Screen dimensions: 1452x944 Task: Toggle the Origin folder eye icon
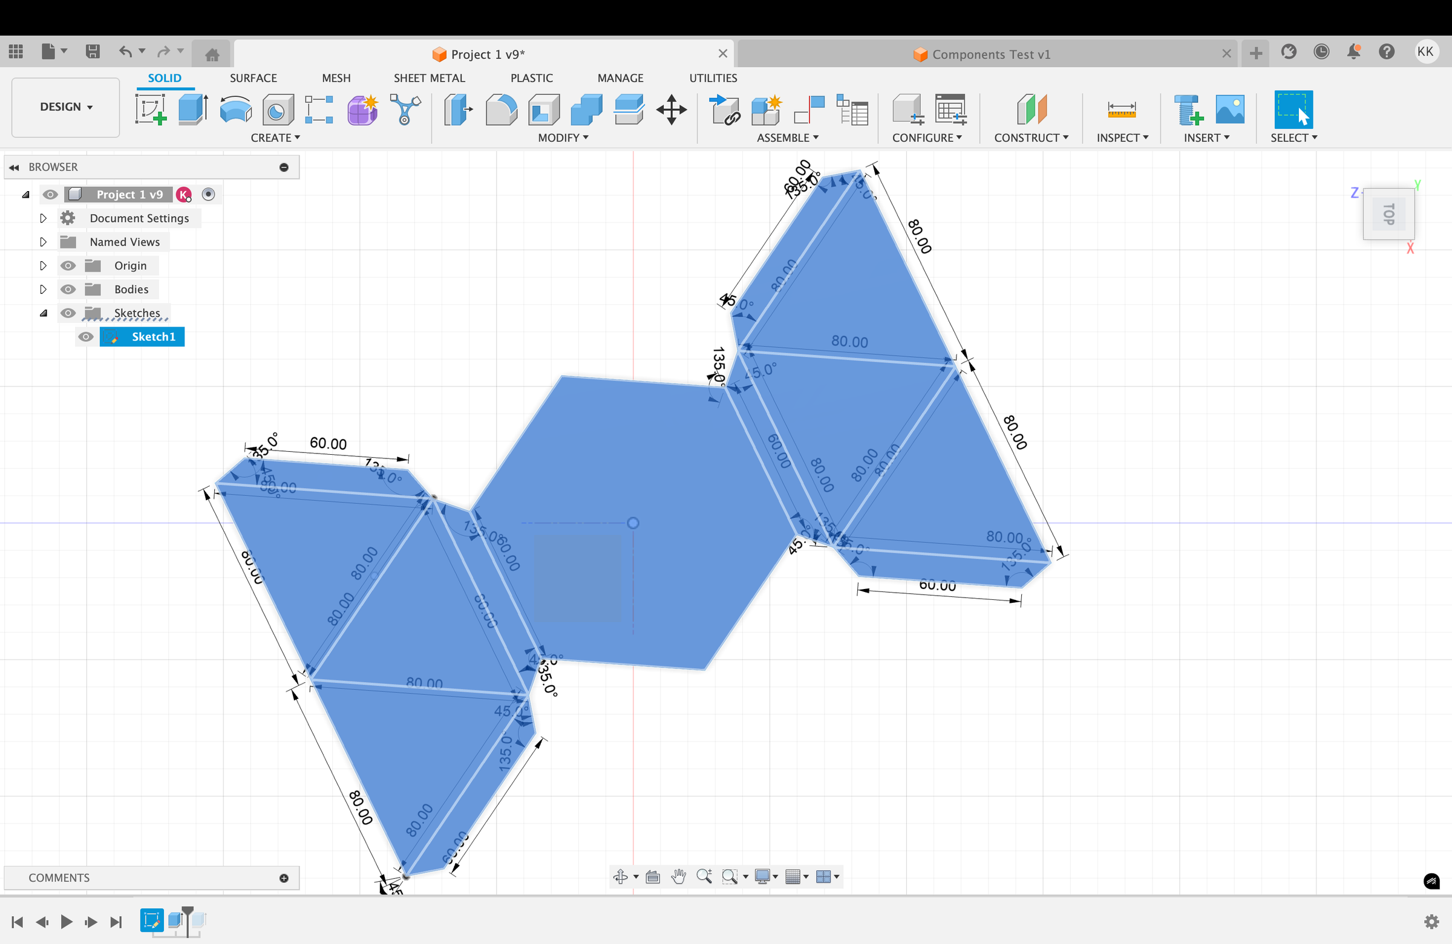(68, 265)
